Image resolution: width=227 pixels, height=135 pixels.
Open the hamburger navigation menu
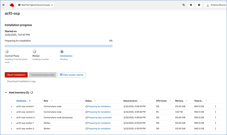tap(3, 5)
